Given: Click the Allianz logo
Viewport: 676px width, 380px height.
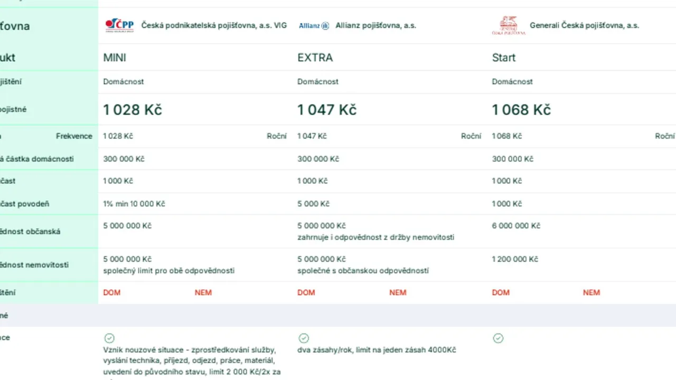Looking at the screenshot, I should [314, 25].
